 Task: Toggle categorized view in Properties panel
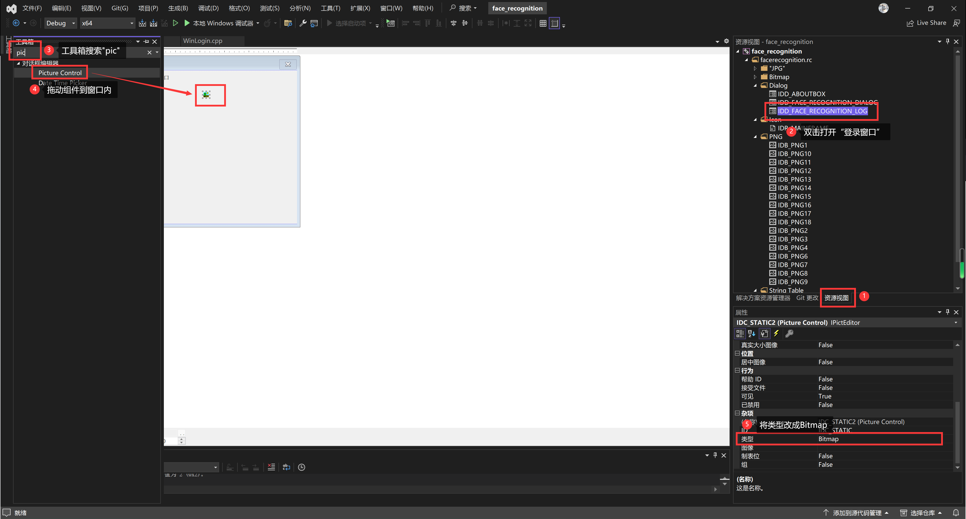point(740,333)
